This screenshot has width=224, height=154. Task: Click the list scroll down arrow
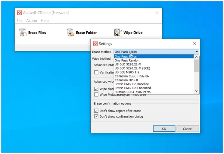click(x=196, y=91)
